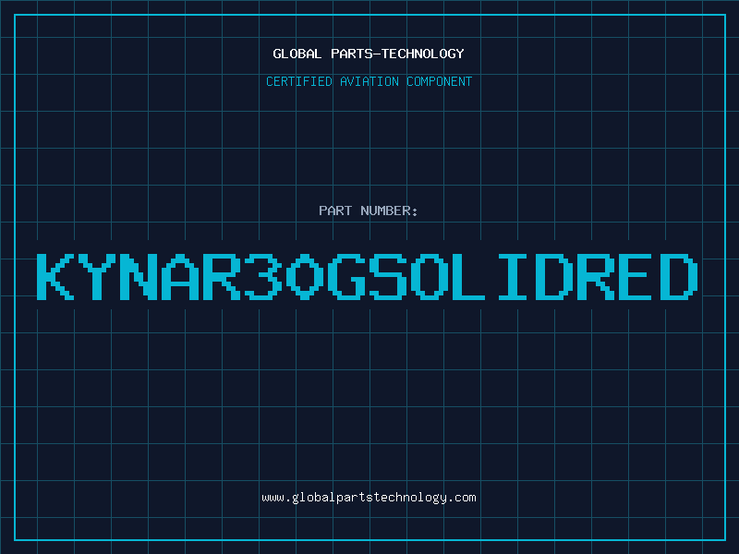Click the GLOBAL PARTS-TECHNOLOGY header title

(x=369, y=54)
